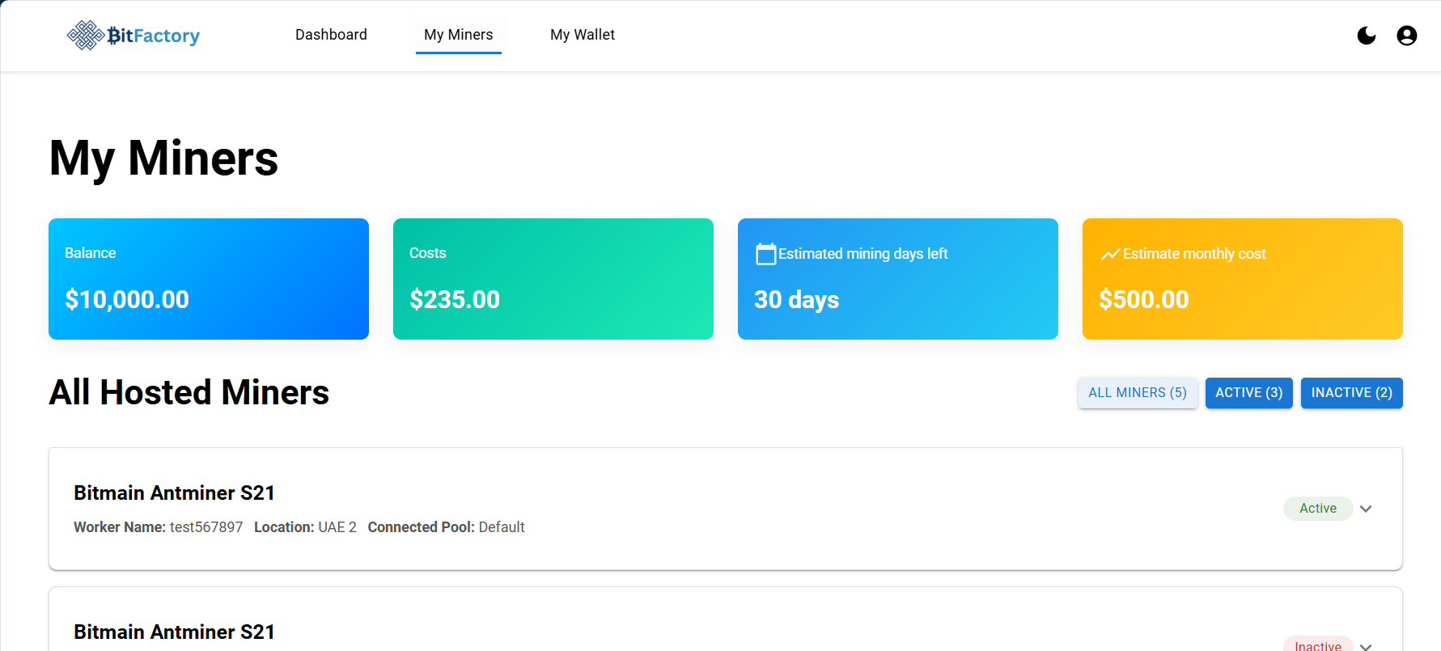Click the BitFactory logo

point(134,36)
